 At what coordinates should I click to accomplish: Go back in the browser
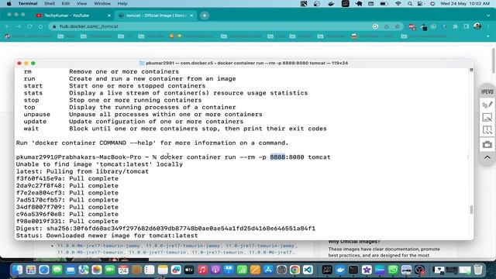pyautogui.click(x=8, y=26)
